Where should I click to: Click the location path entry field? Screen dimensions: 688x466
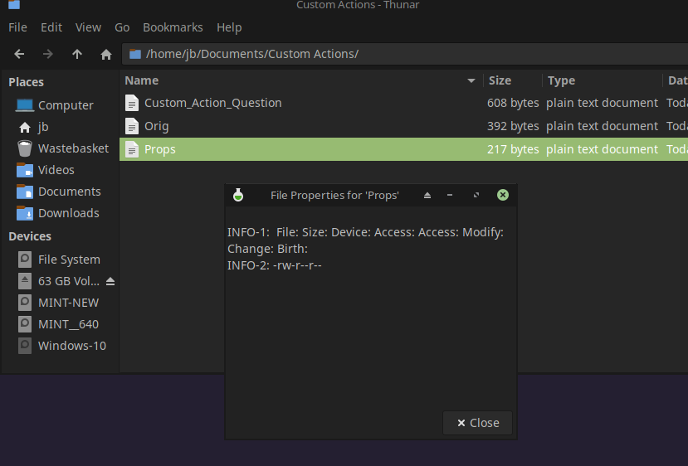pyautogui.click(x=405, y=54)
